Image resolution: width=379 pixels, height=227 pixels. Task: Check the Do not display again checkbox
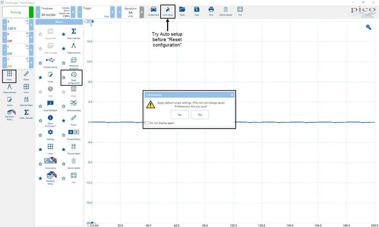tap(147, 123)
